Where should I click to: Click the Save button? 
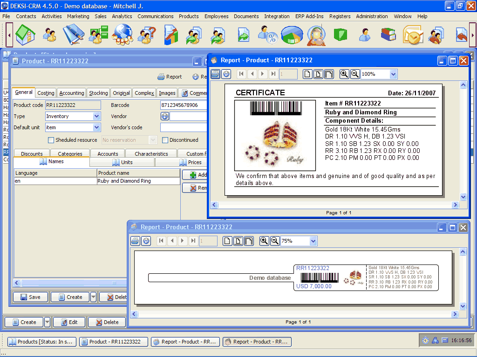pyautogui.click(x=30, y=297)
